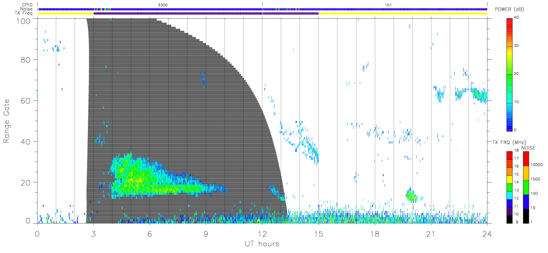Click the 12 tick label on UT hours axis

262,233
